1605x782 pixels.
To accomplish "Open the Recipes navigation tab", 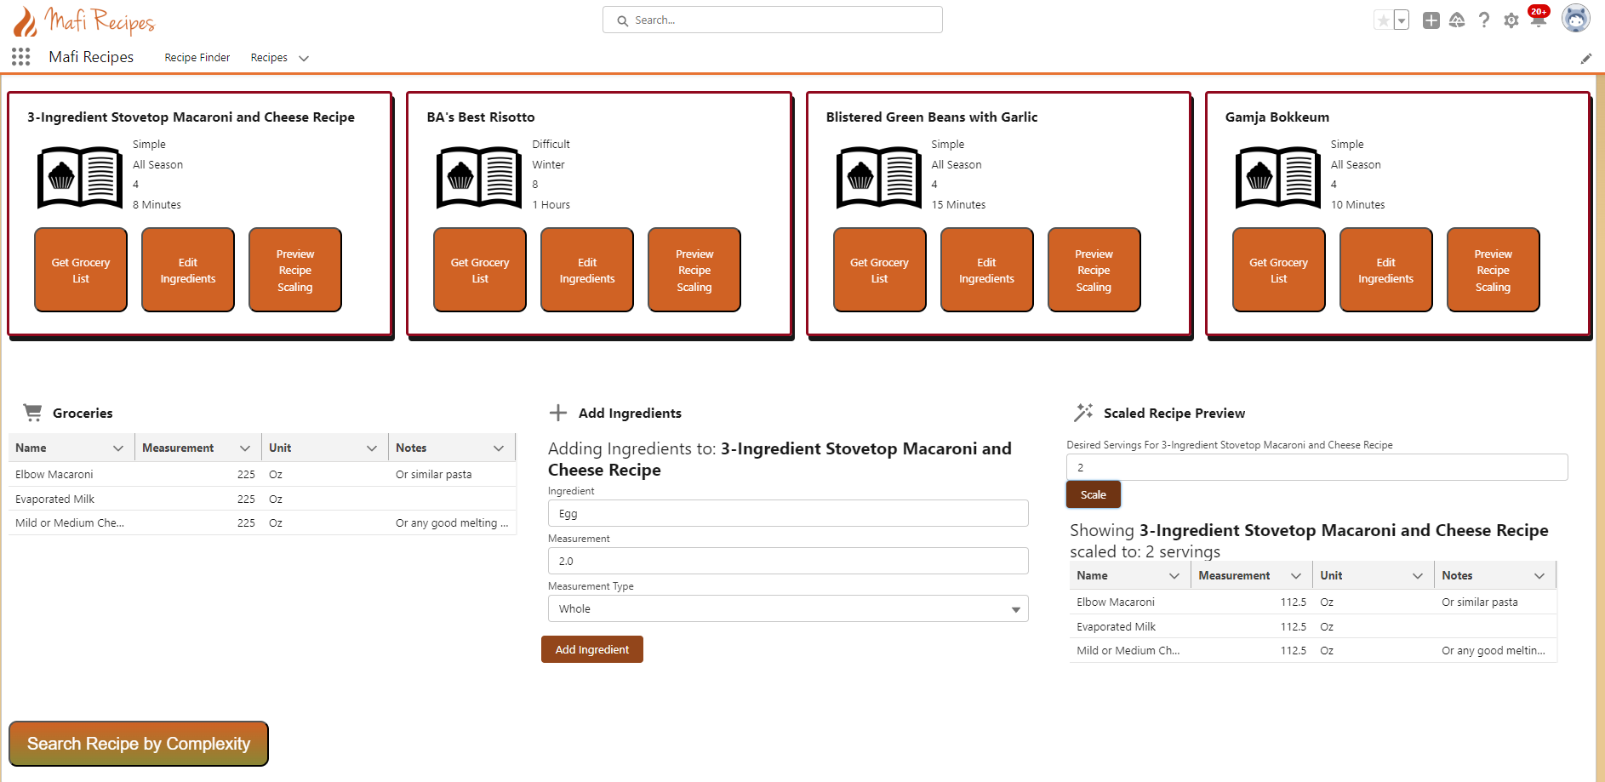I will (269, 58).
